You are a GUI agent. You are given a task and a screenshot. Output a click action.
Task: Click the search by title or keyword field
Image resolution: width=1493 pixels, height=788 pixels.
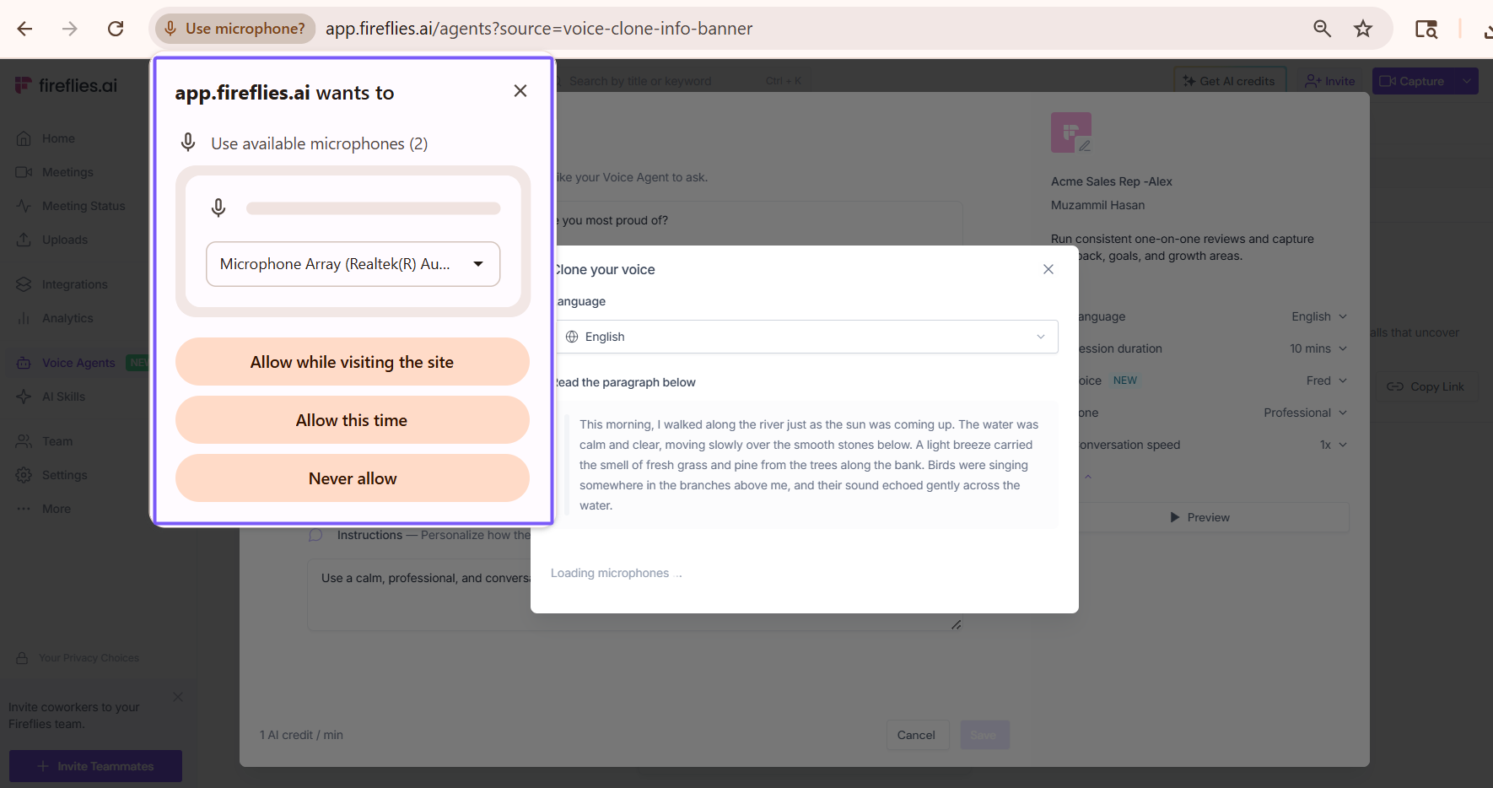(679, 81)
